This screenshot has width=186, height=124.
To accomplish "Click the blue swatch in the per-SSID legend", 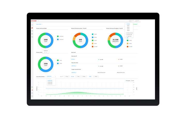I will pyautogui.click(x=58, y=39).
